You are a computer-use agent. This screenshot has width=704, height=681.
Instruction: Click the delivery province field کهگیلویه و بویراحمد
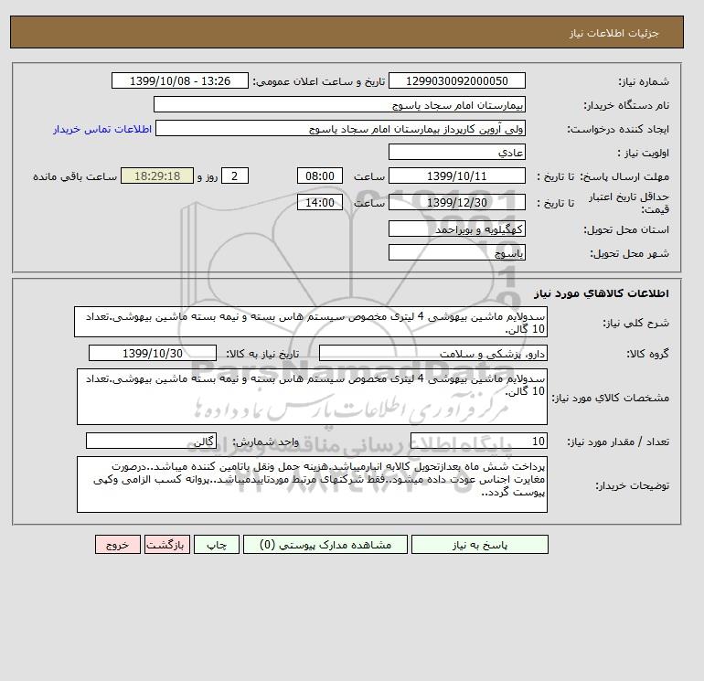pos(456,229)
